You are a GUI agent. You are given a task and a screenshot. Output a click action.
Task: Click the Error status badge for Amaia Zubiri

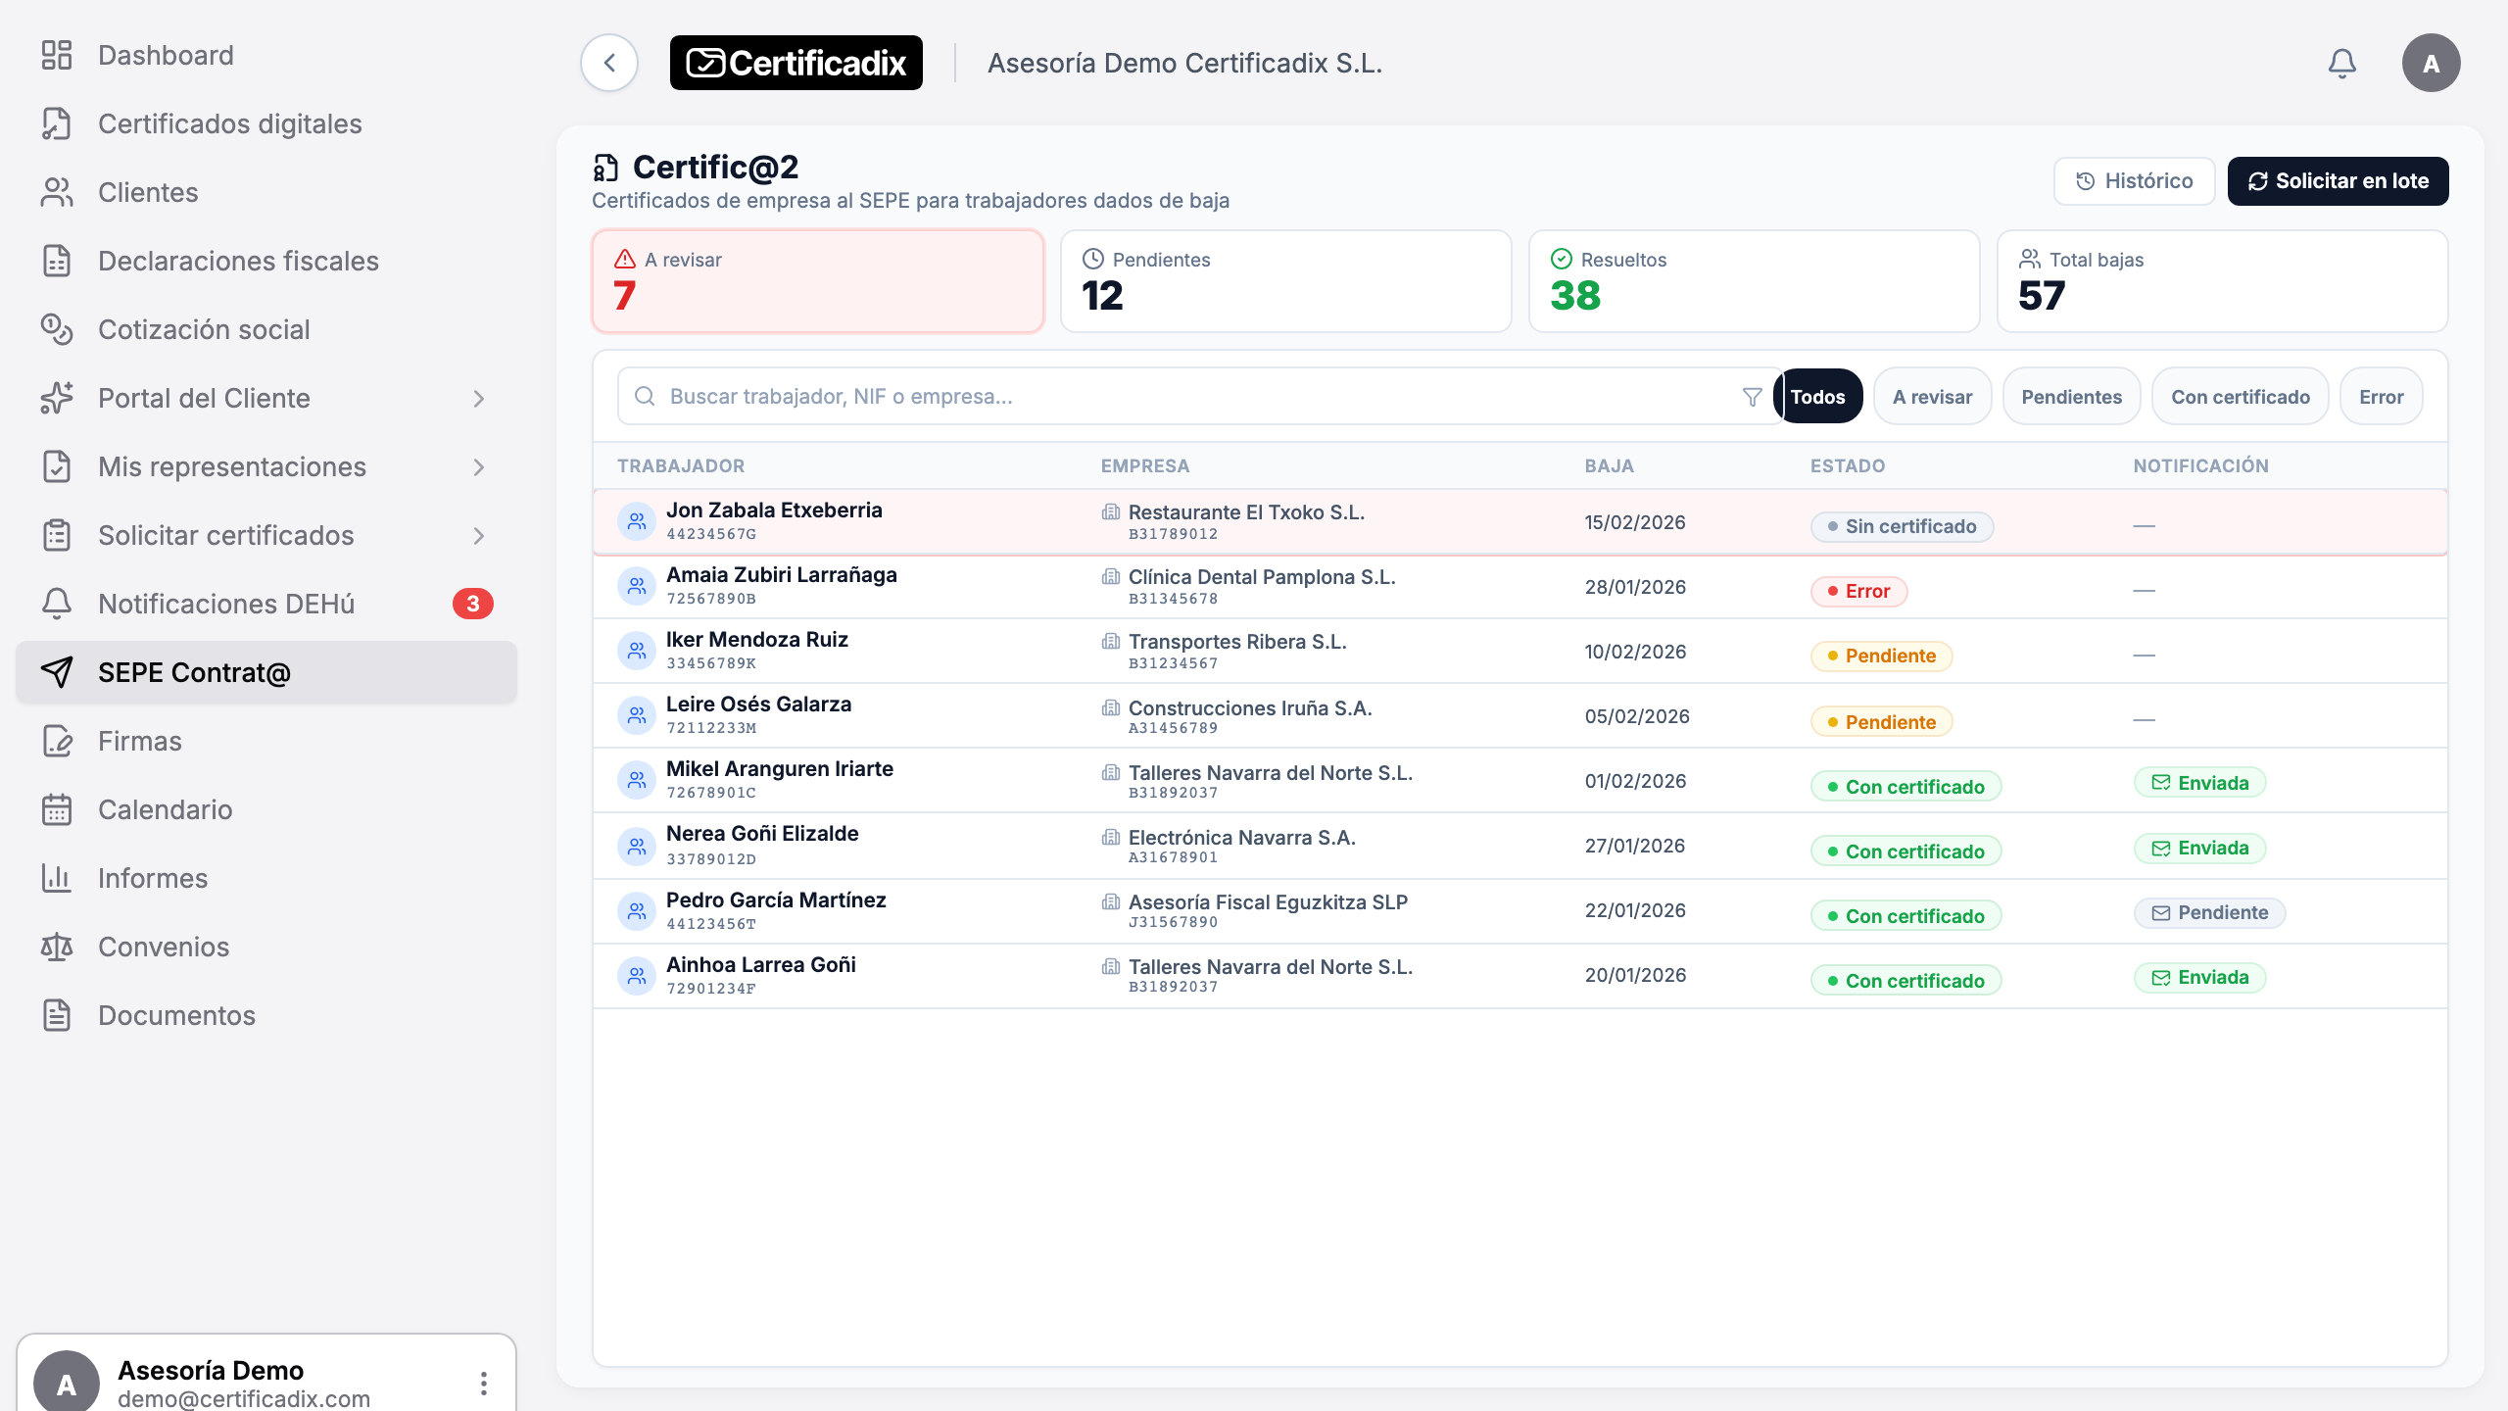(1858, 591)
